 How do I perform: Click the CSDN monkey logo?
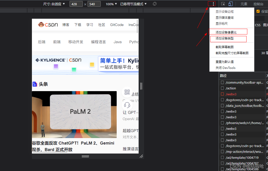(x=48, y=25)
